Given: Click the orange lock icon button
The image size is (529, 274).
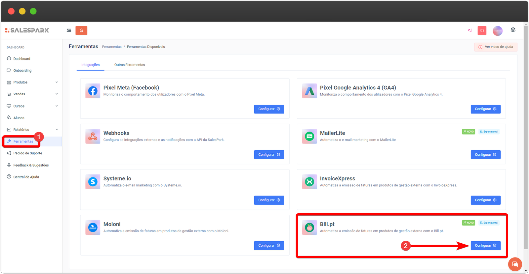Looking at the screenshot, I should (x=81, y=30).
